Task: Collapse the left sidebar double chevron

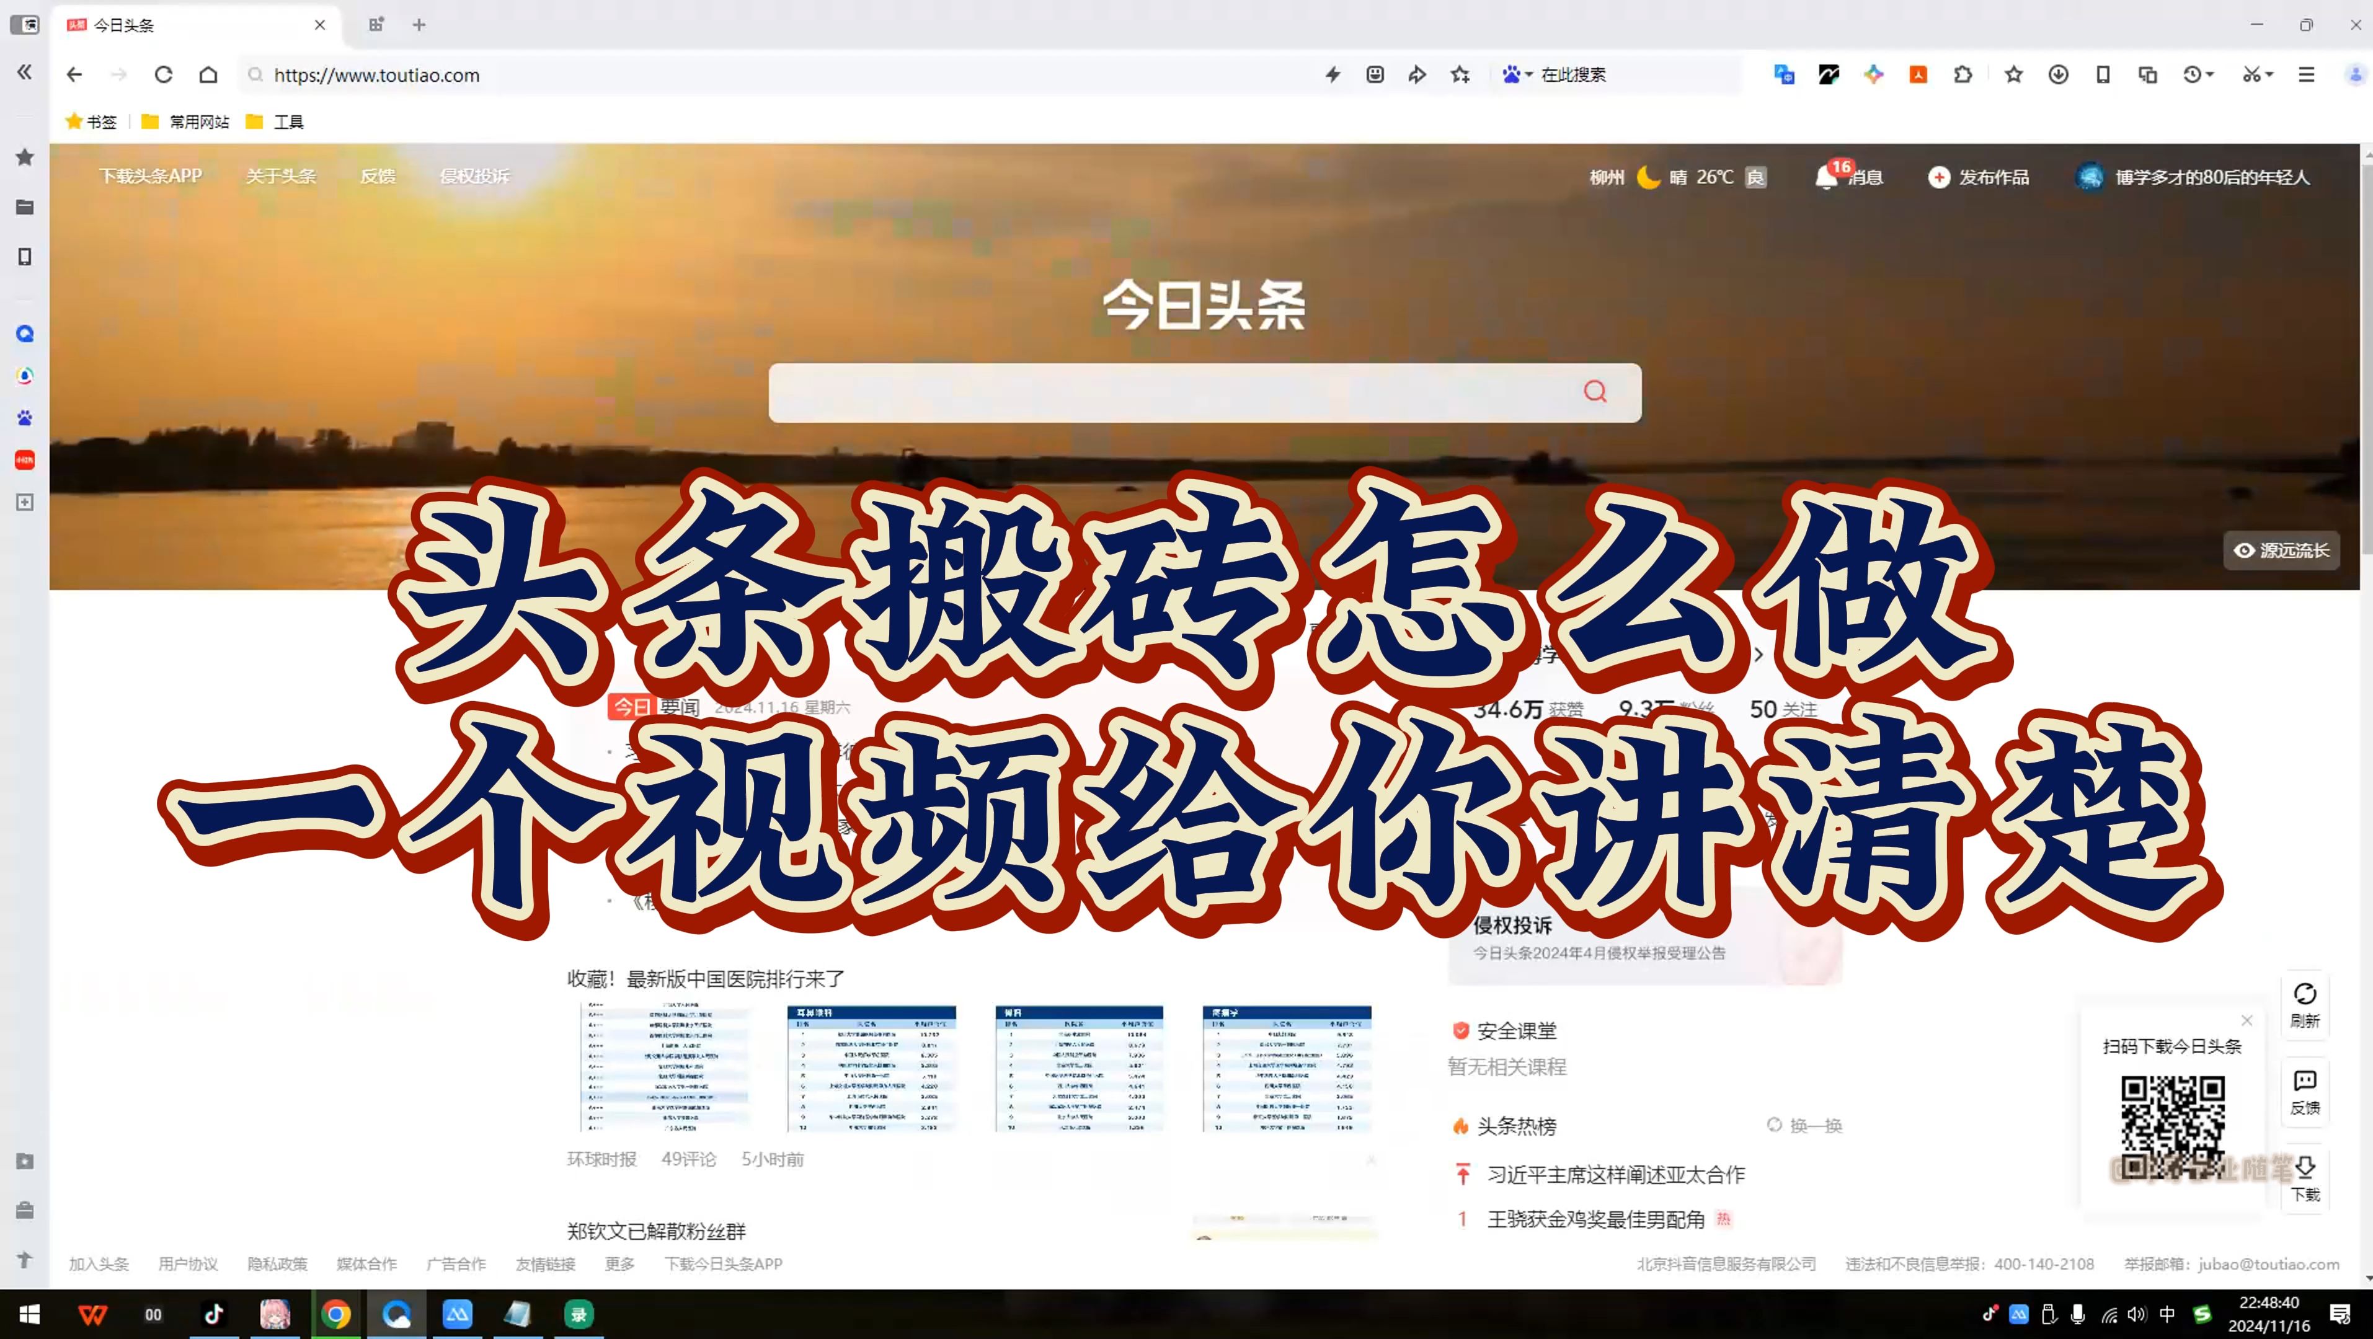Action: 25,72
